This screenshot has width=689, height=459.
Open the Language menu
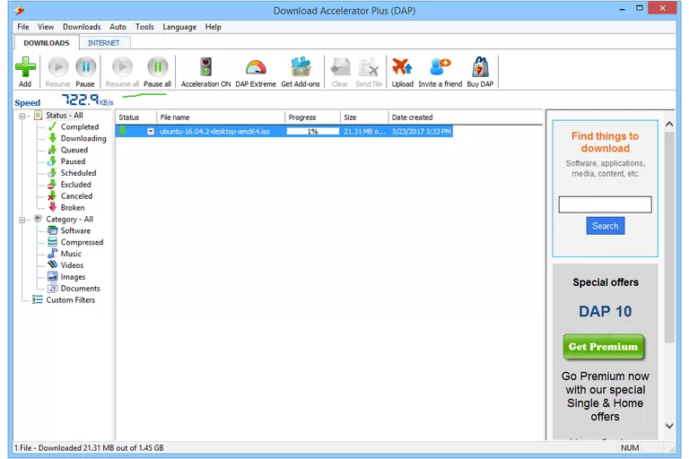pyautogui.click(x=179, y=27)
